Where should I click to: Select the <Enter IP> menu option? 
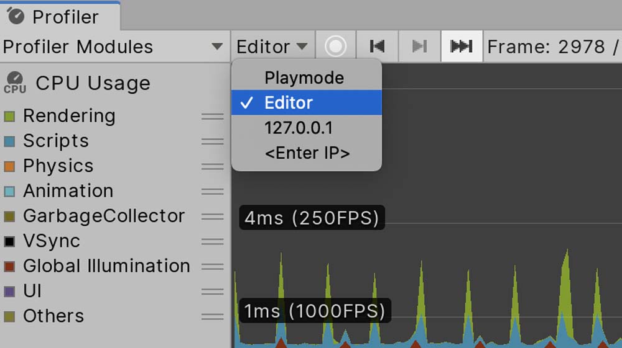tap(307, 153)
